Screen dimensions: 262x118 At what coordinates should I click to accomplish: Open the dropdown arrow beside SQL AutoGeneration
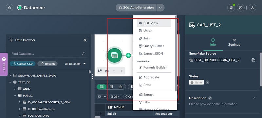pyautogui.click(x=160, y=7)
